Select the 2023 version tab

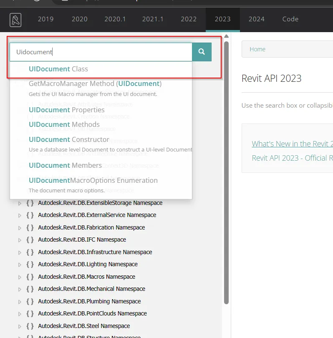223,19
